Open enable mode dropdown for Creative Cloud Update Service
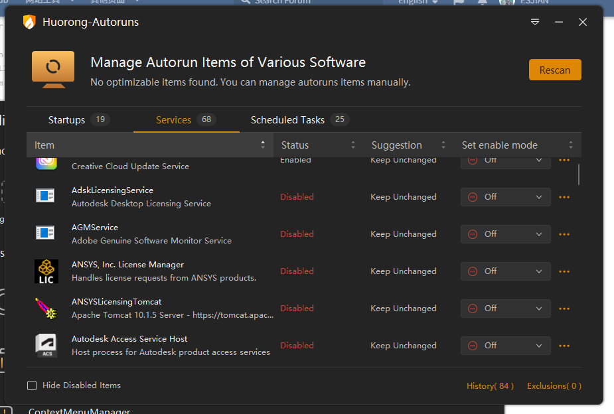 pyautogui.click(x=506, y=163)
